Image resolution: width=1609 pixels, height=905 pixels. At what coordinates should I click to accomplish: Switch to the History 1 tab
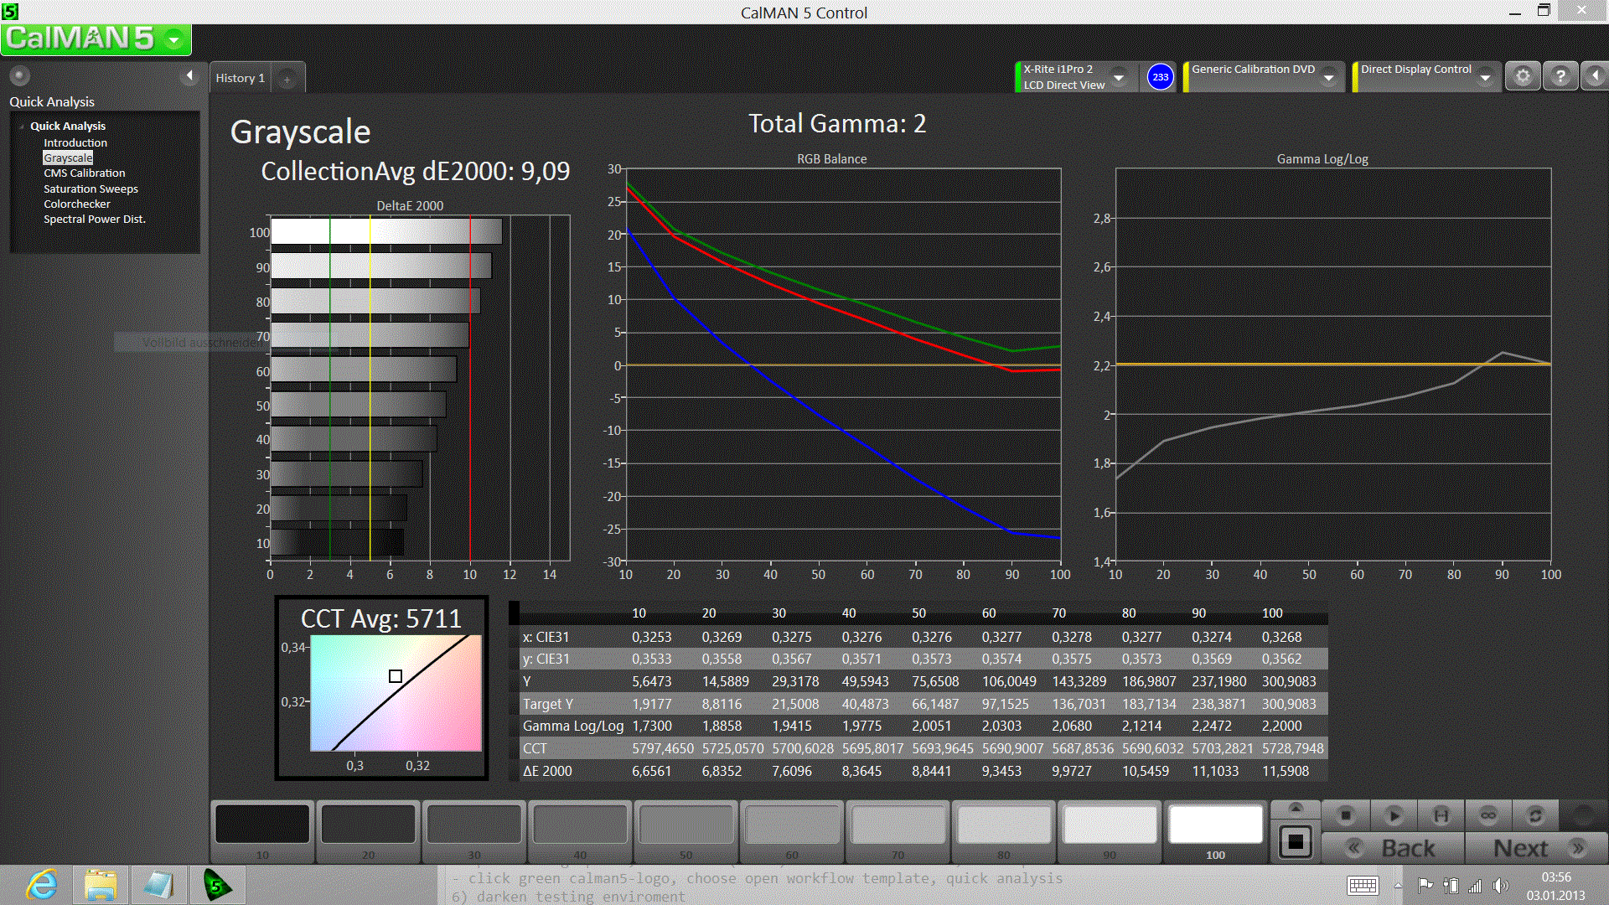241,78
